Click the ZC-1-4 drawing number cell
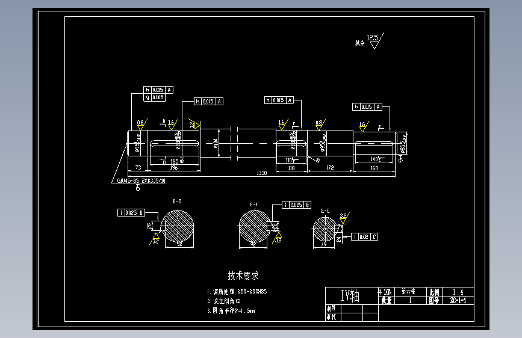Image resolution: width=522 pixels, height=338 pixels. 458,300
